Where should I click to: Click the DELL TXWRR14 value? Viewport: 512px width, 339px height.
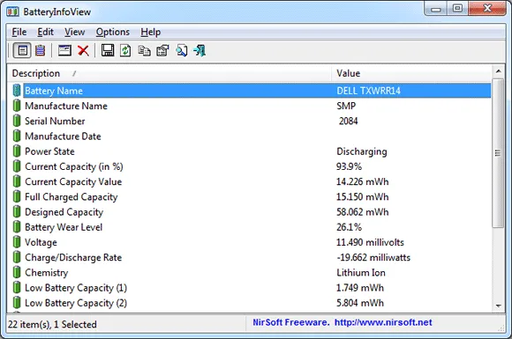pos(368,91)
